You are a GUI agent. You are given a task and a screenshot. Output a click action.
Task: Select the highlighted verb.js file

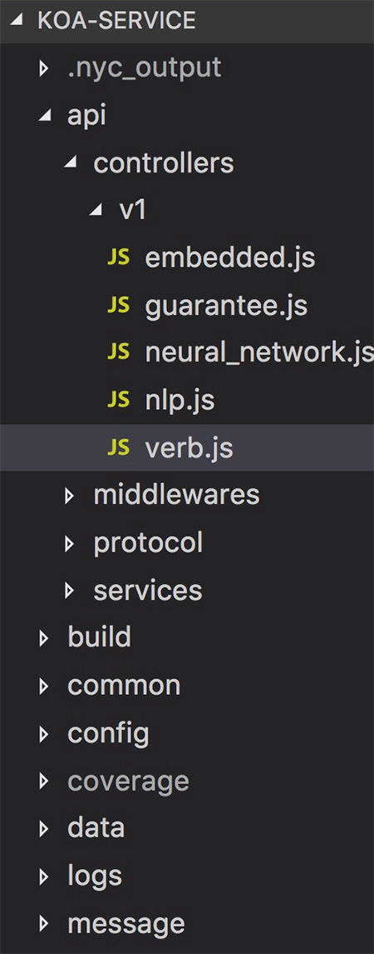(187, 447)
